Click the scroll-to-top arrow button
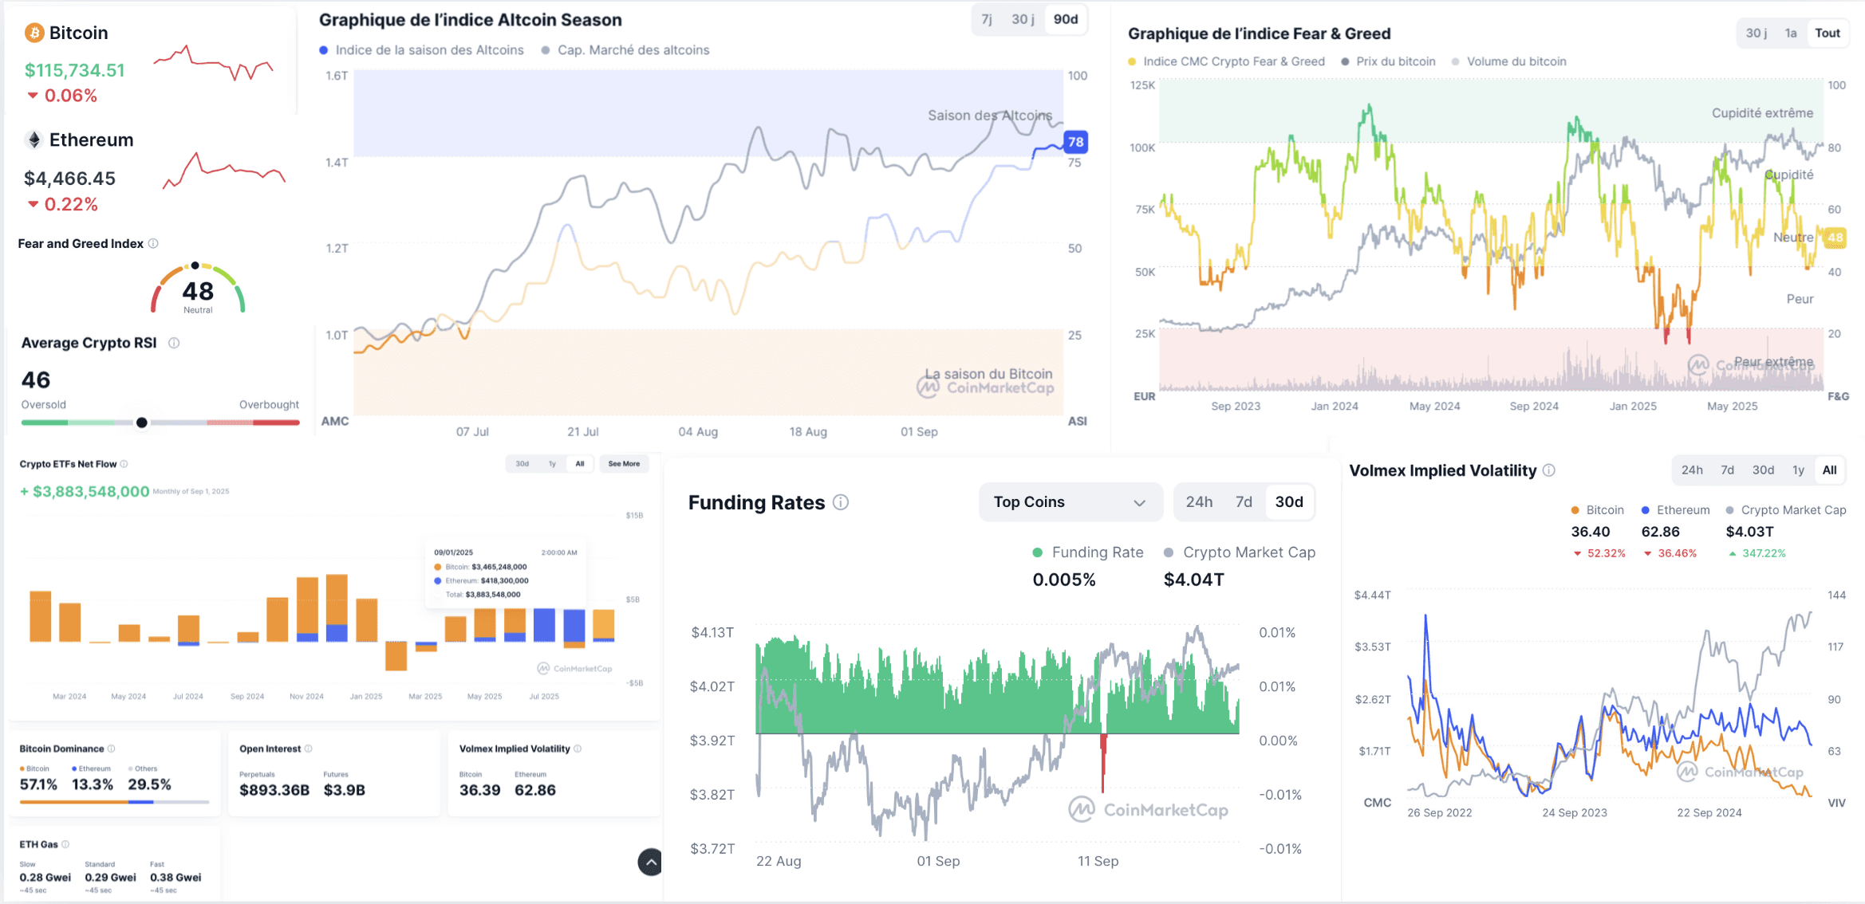 (x=651, y=862)
